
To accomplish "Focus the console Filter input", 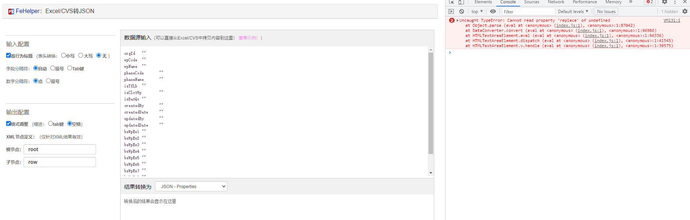I will (x=528, y=12).
